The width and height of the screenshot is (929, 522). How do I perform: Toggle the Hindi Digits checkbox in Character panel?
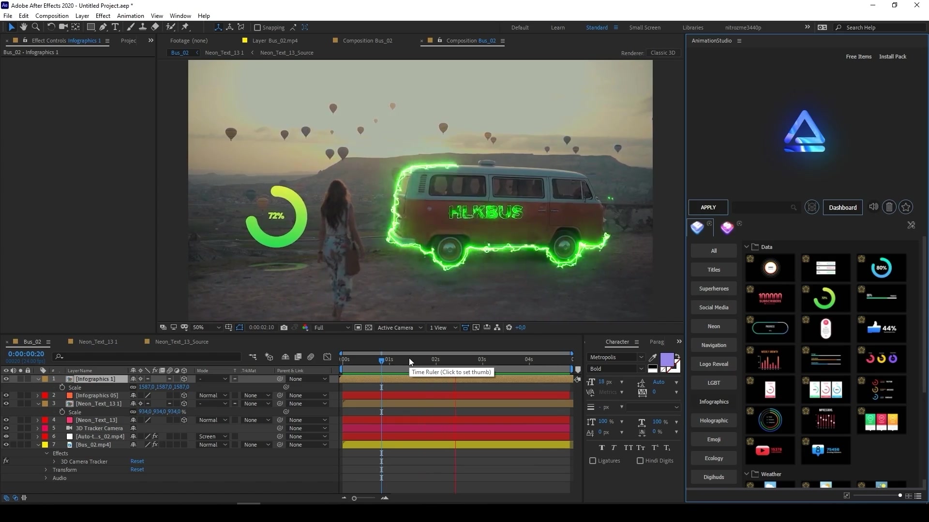click(639, 460)
